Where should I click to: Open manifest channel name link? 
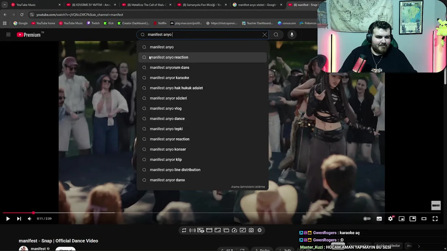38,249
